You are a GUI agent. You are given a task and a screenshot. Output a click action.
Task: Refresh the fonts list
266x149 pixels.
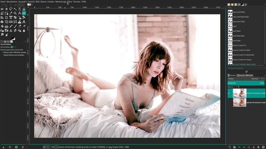pyautogui.click(x=246, y=72)
